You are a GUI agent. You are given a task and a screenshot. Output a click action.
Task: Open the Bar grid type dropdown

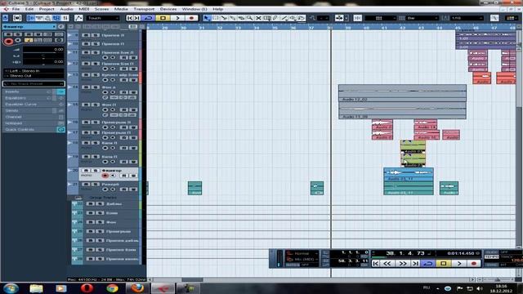422,18
